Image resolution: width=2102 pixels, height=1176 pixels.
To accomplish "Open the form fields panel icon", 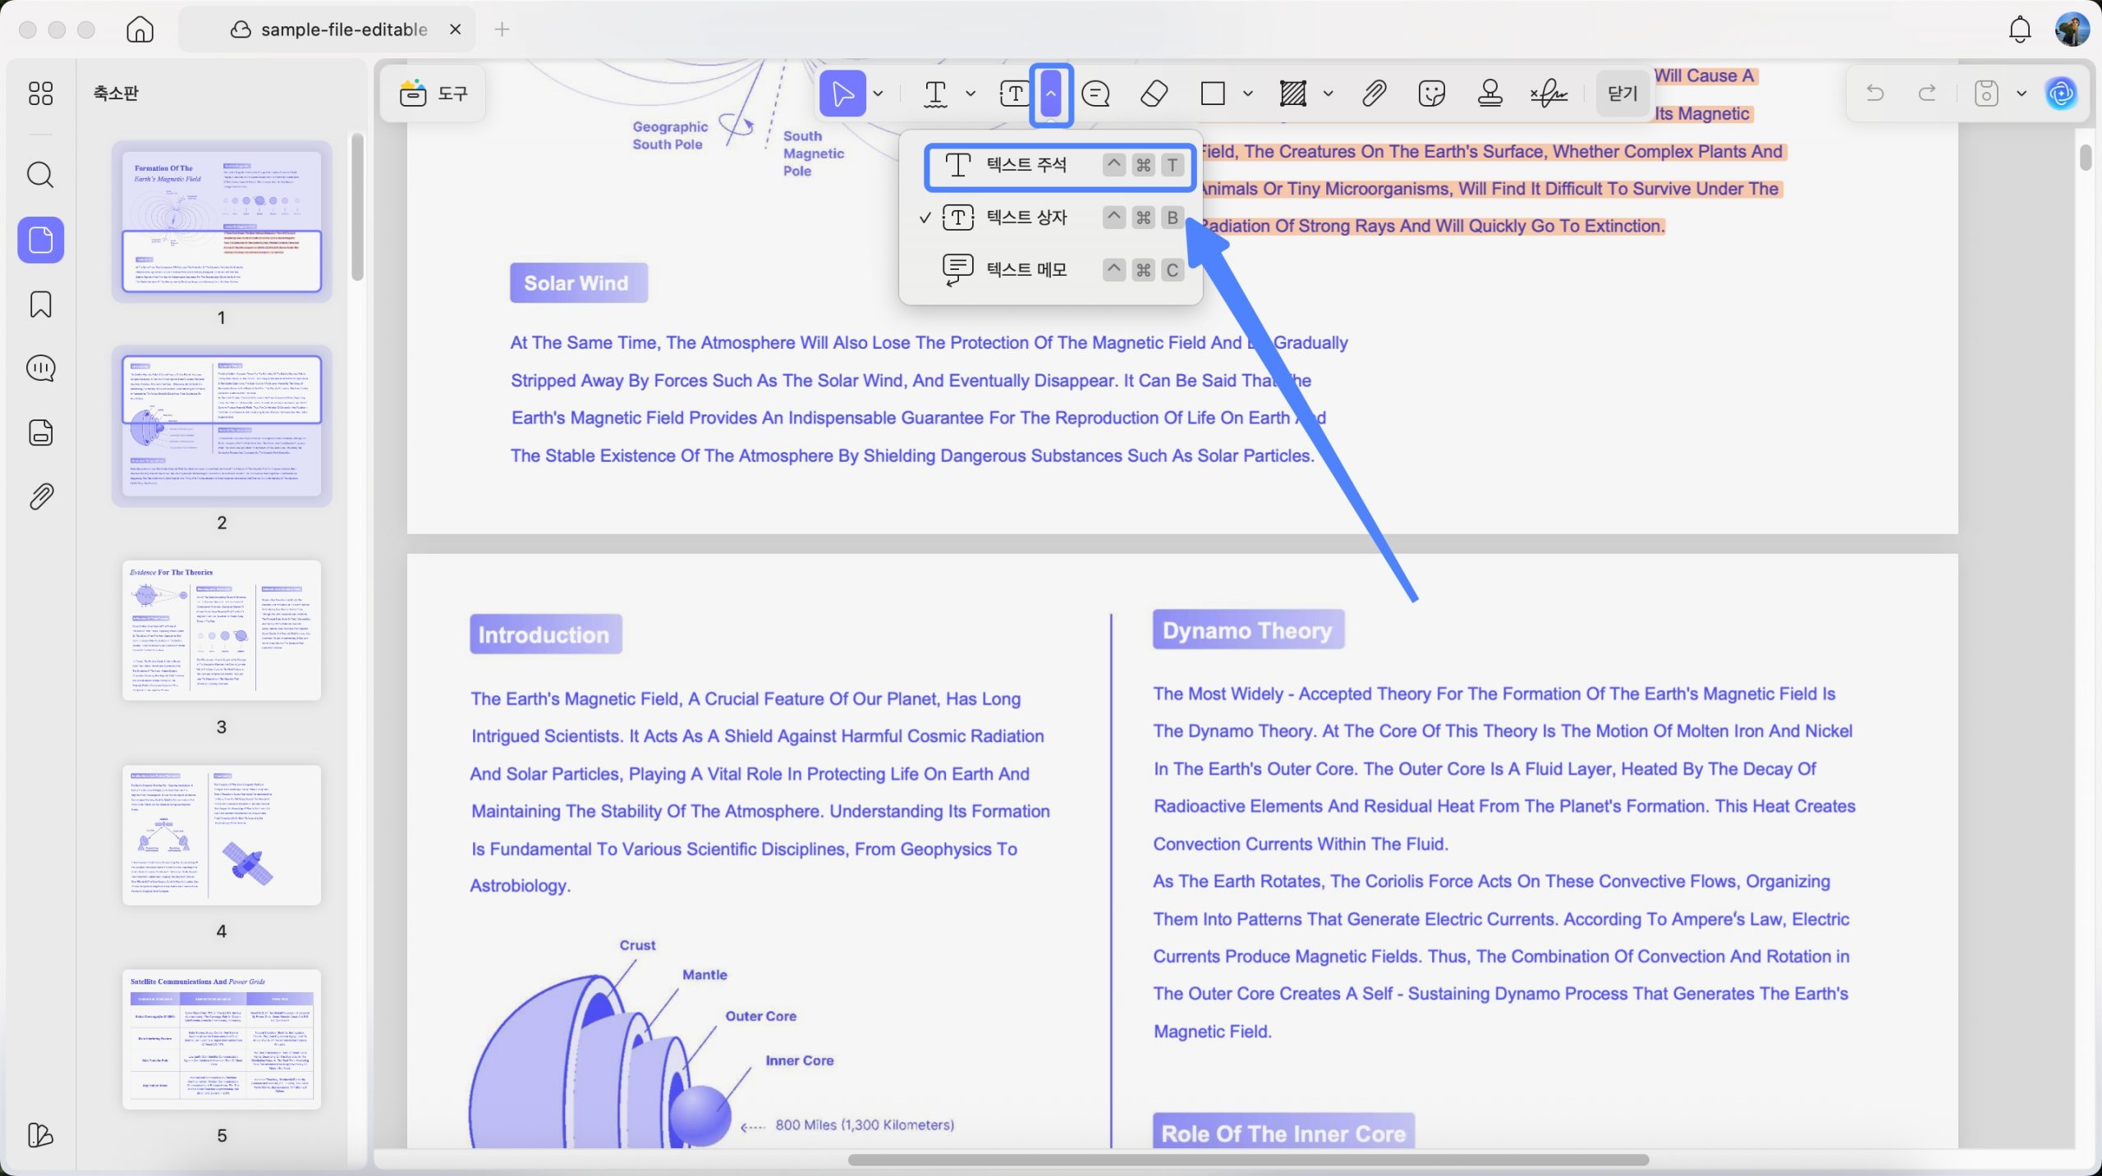I will point(40,432).
